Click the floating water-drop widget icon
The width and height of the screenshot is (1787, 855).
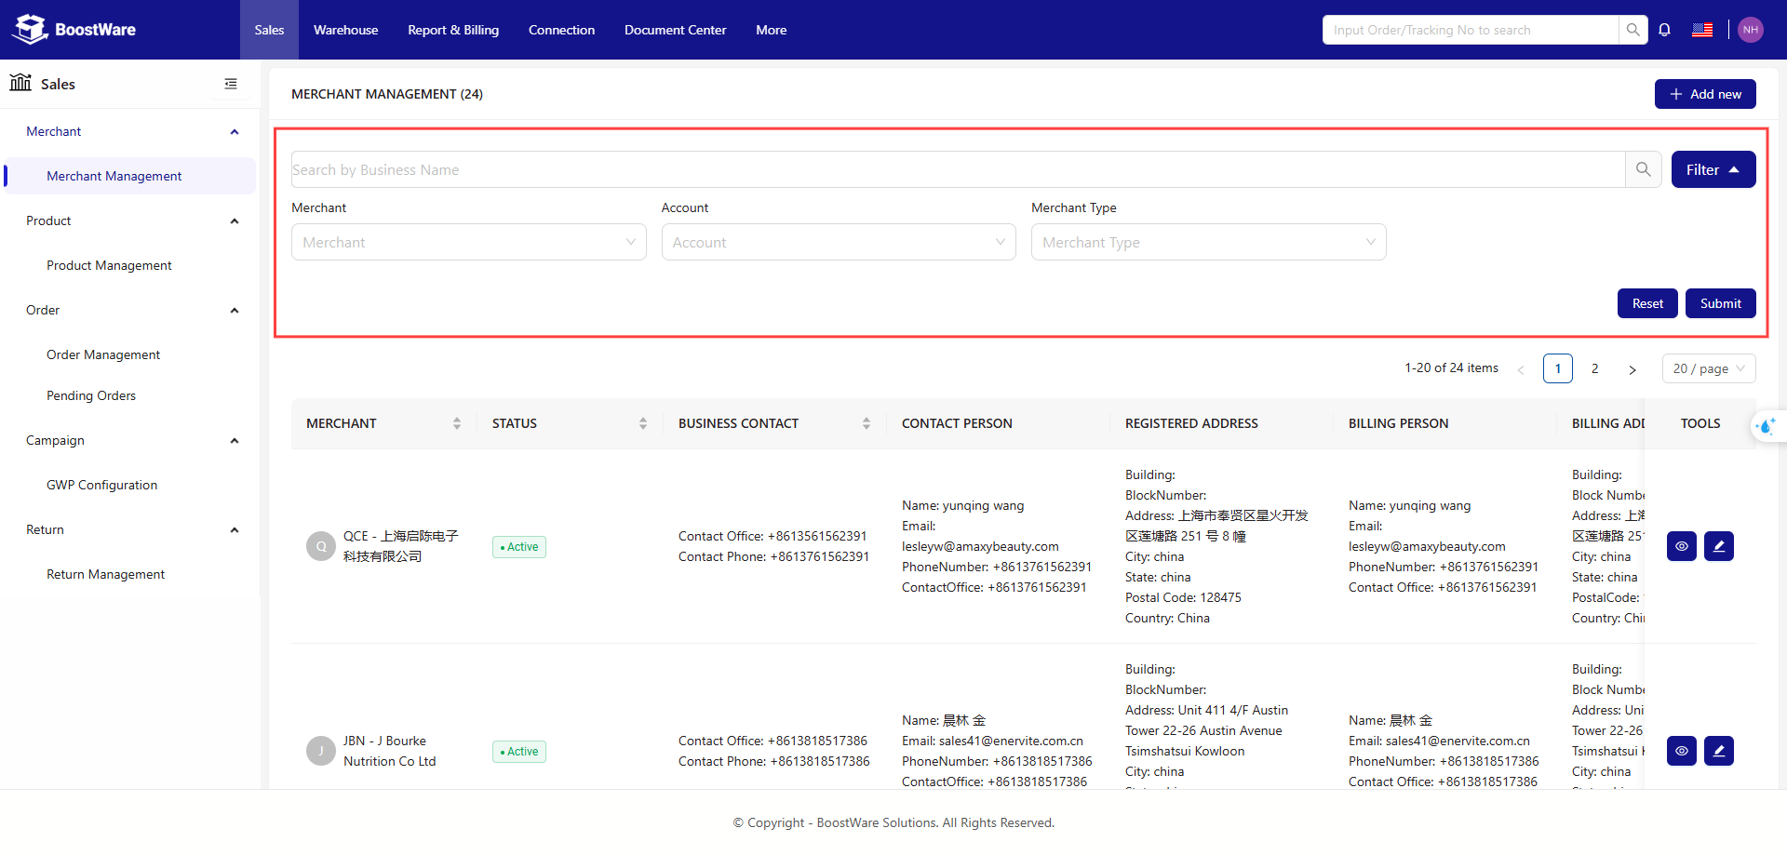tap(1766, 426)
